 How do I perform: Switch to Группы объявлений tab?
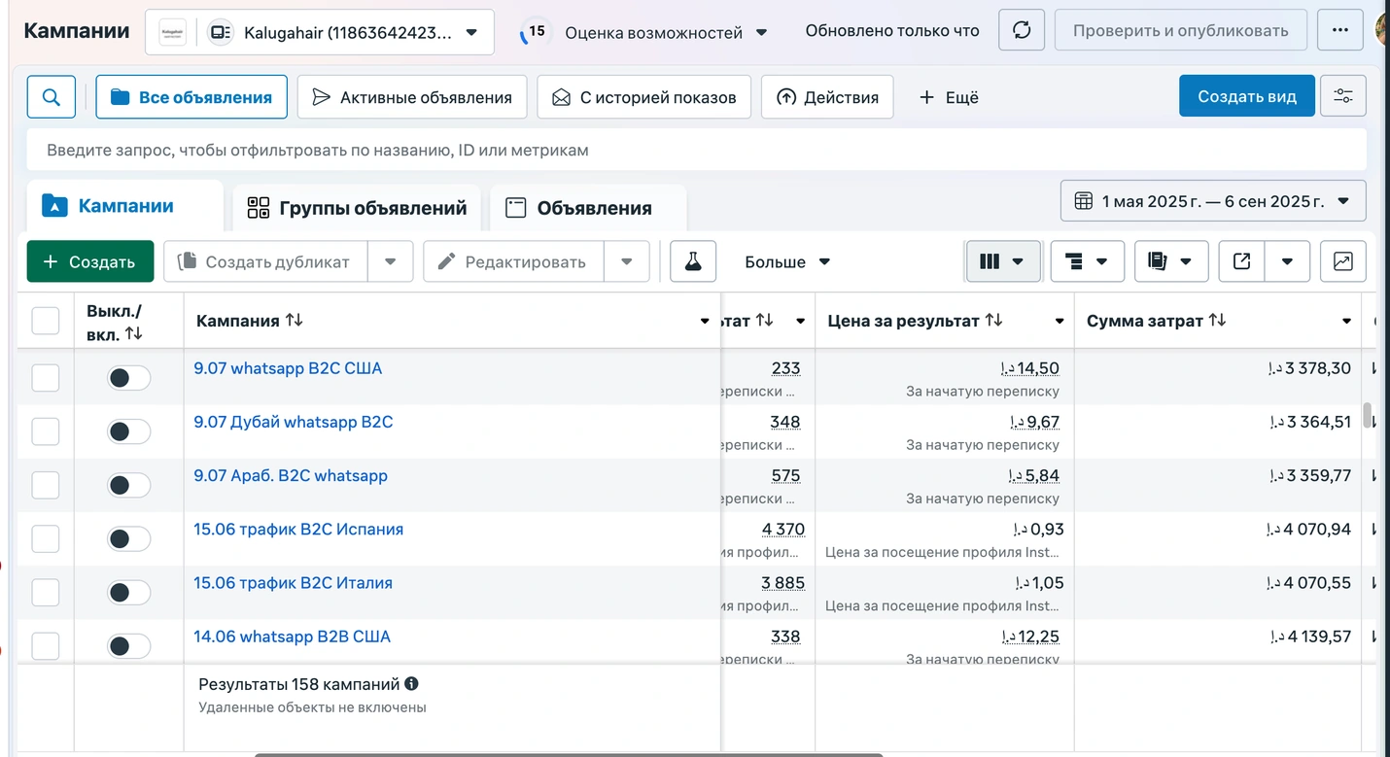(357, 208)
